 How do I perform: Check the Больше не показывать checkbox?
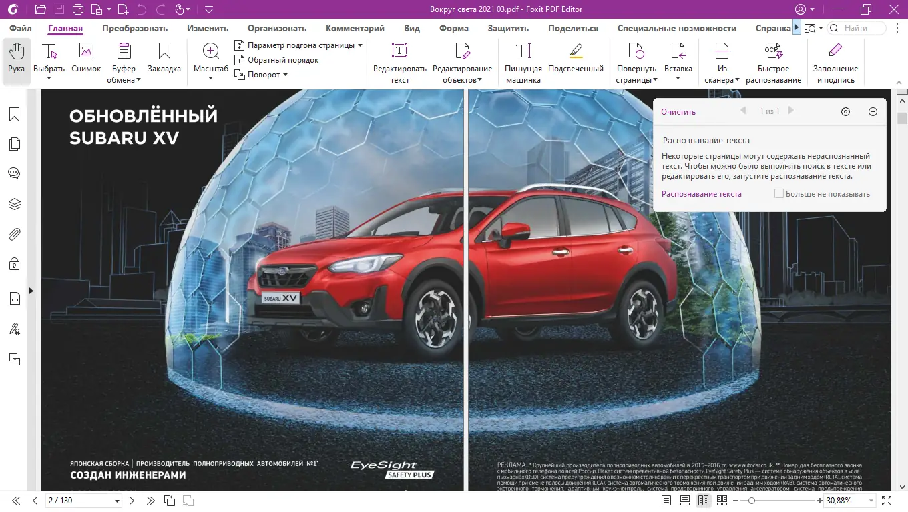(x=778, y=194)
